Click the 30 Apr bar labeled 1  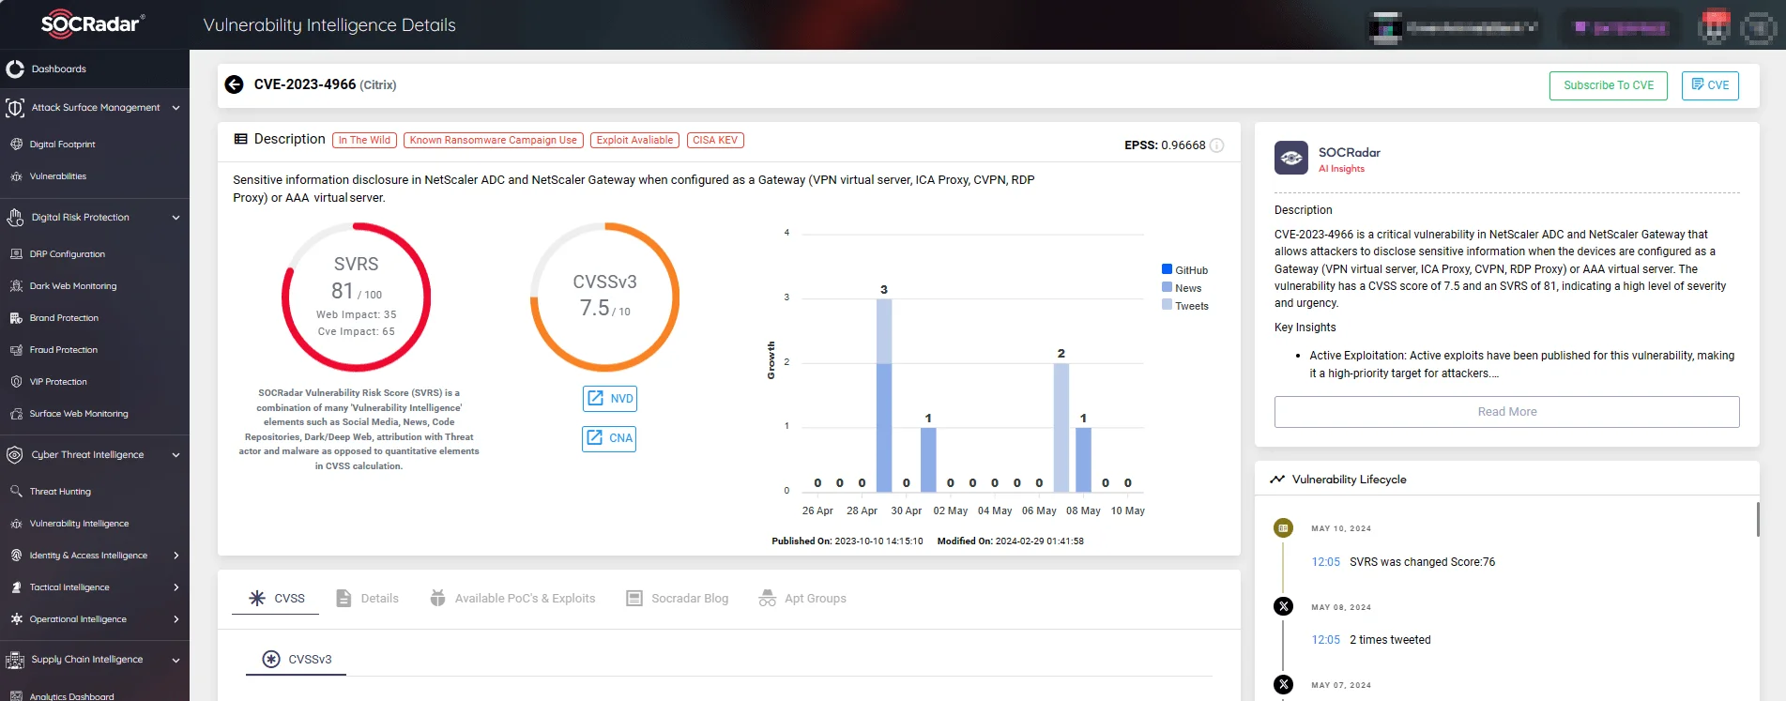[x=928, y=460]
